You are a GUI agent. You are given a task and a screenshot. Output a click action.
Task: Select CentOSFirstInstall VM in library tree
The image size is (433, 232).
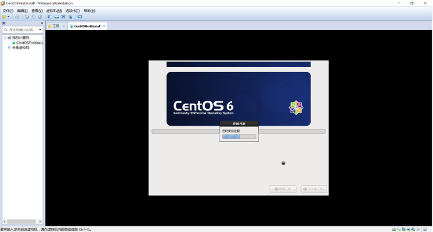(29, 43)
